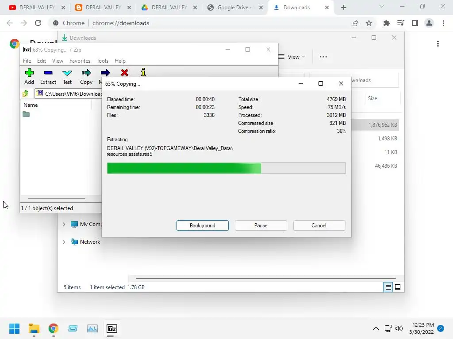The image size is (453, 339).
Task: Bookmark this page with star icon
Action: click(x=369, y=23)
